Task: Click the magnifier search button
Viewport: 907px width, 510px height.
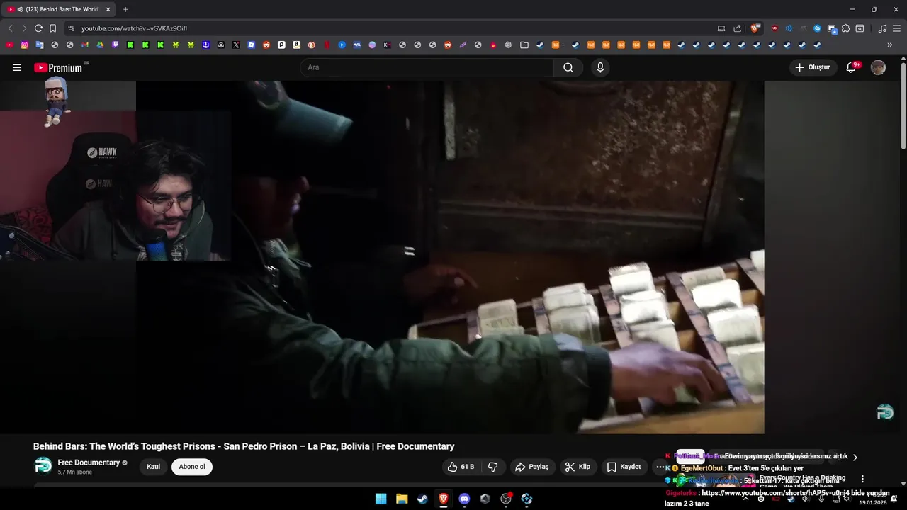Action: coord(568,67)
